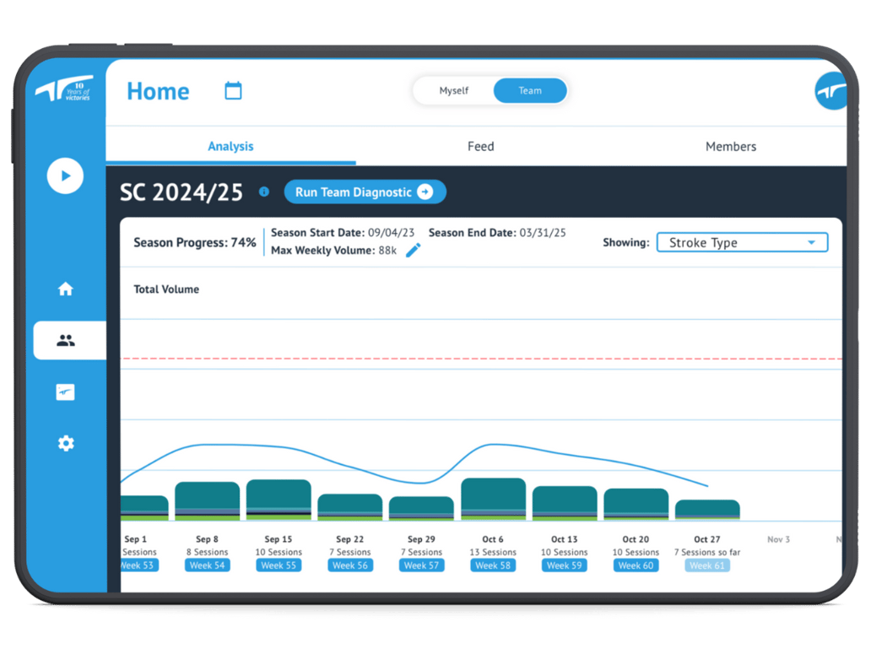Screen dimensions: 871x665
Task: Open the calendar icon next to Home
Action: 233,90
